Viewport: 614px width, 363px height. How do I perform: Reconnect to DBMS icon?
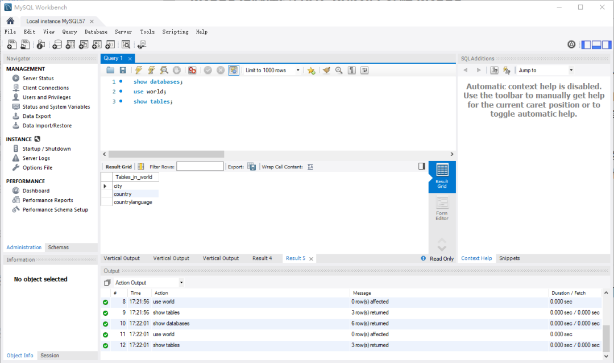pos(142,45)
